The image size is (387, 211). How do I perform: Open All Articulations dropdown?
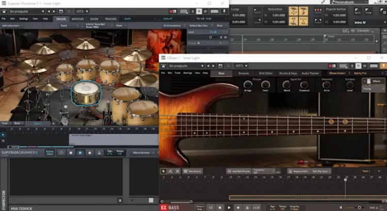coord(174,26)
